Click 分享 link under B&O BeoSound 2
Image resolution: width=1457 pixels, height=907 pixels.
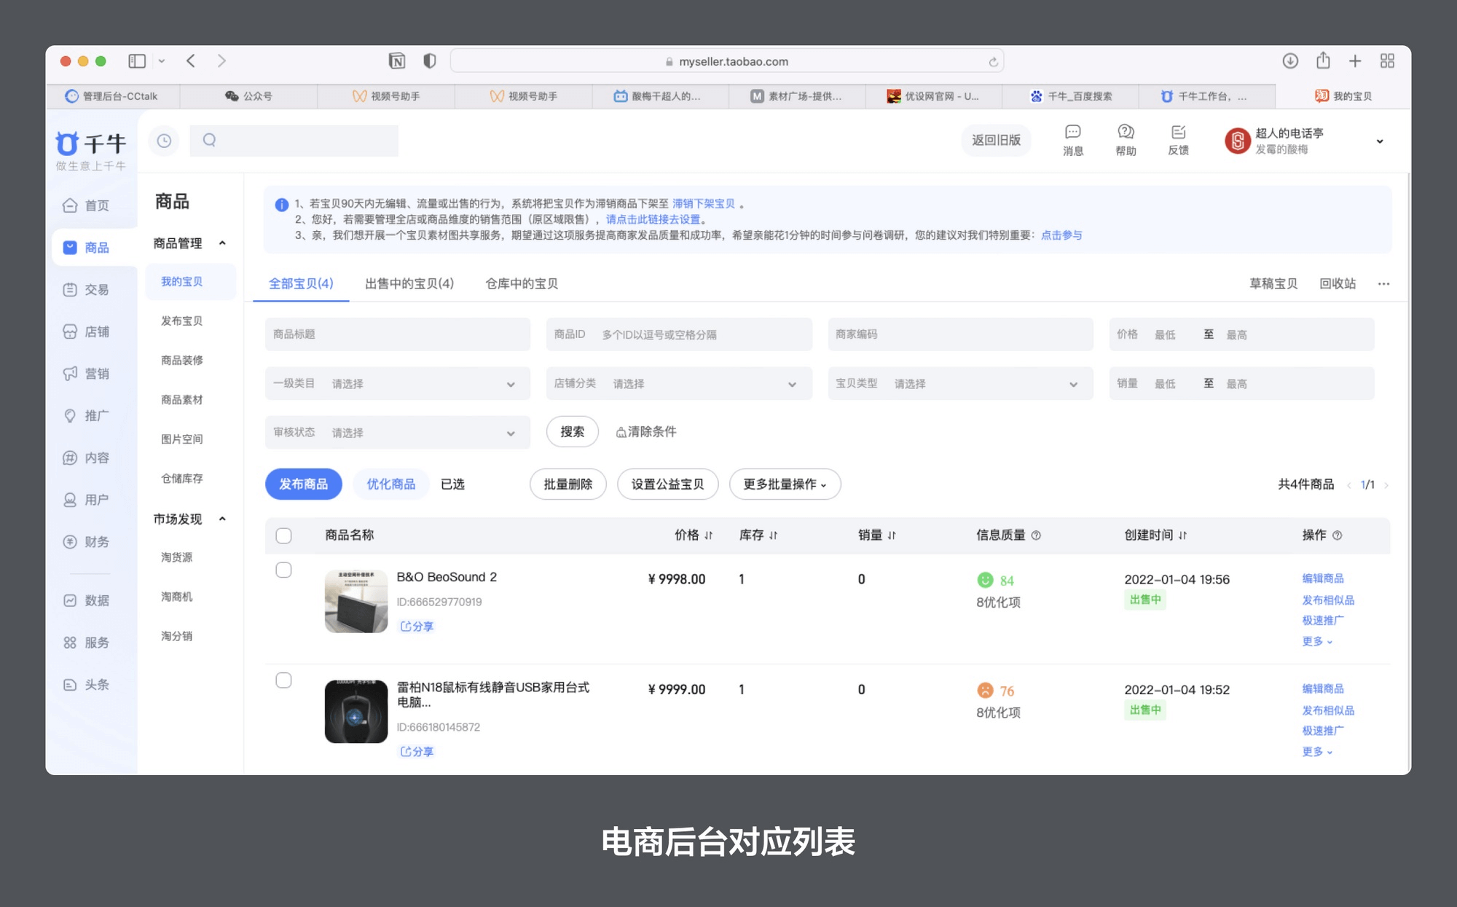pos(417,627)
